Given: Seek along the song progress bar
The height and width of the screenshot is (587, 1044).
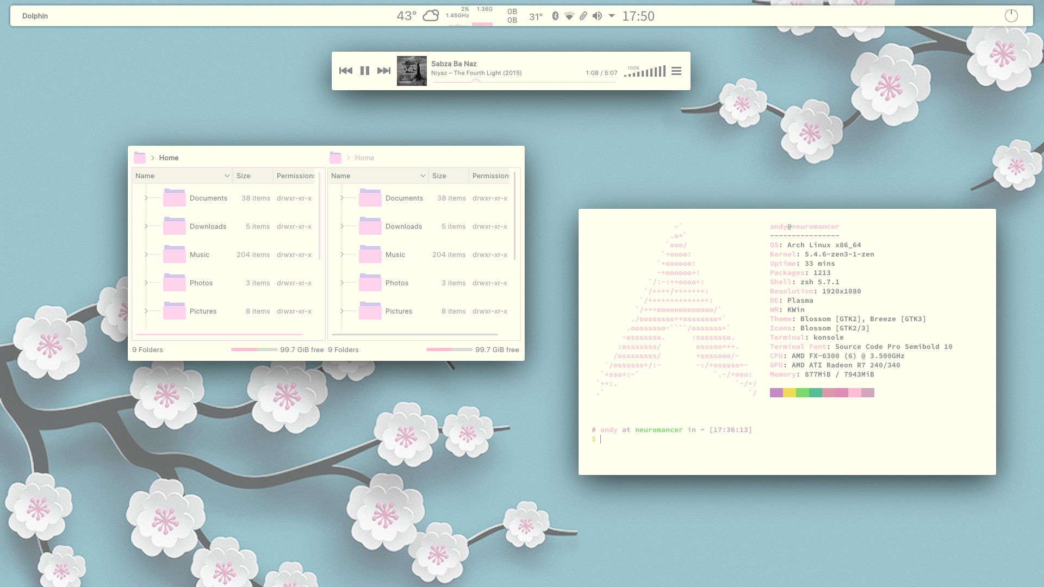Looking at the screenshot, I should tap(524, 82).
